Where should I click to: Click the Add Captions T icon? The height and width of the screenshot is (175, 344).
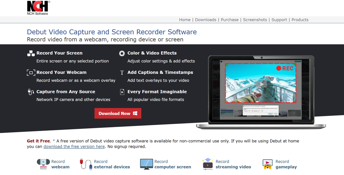(122, 73)
